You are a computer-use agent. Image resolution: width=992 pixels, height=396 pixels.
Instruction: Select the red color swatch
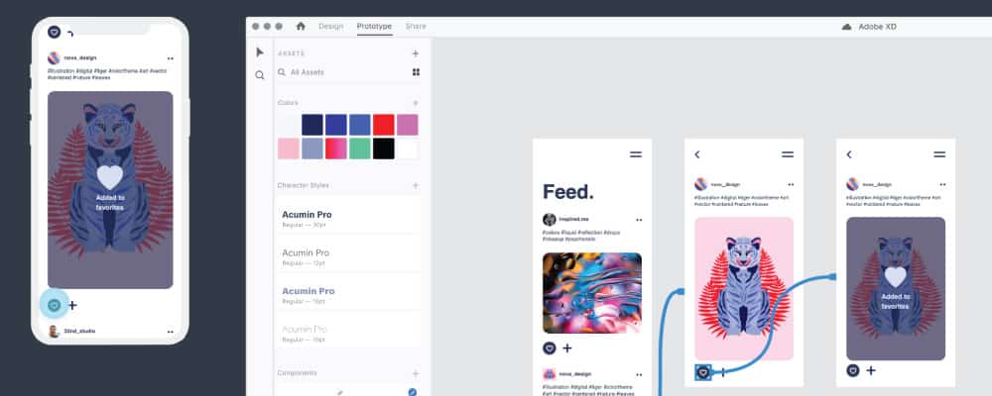383,125
